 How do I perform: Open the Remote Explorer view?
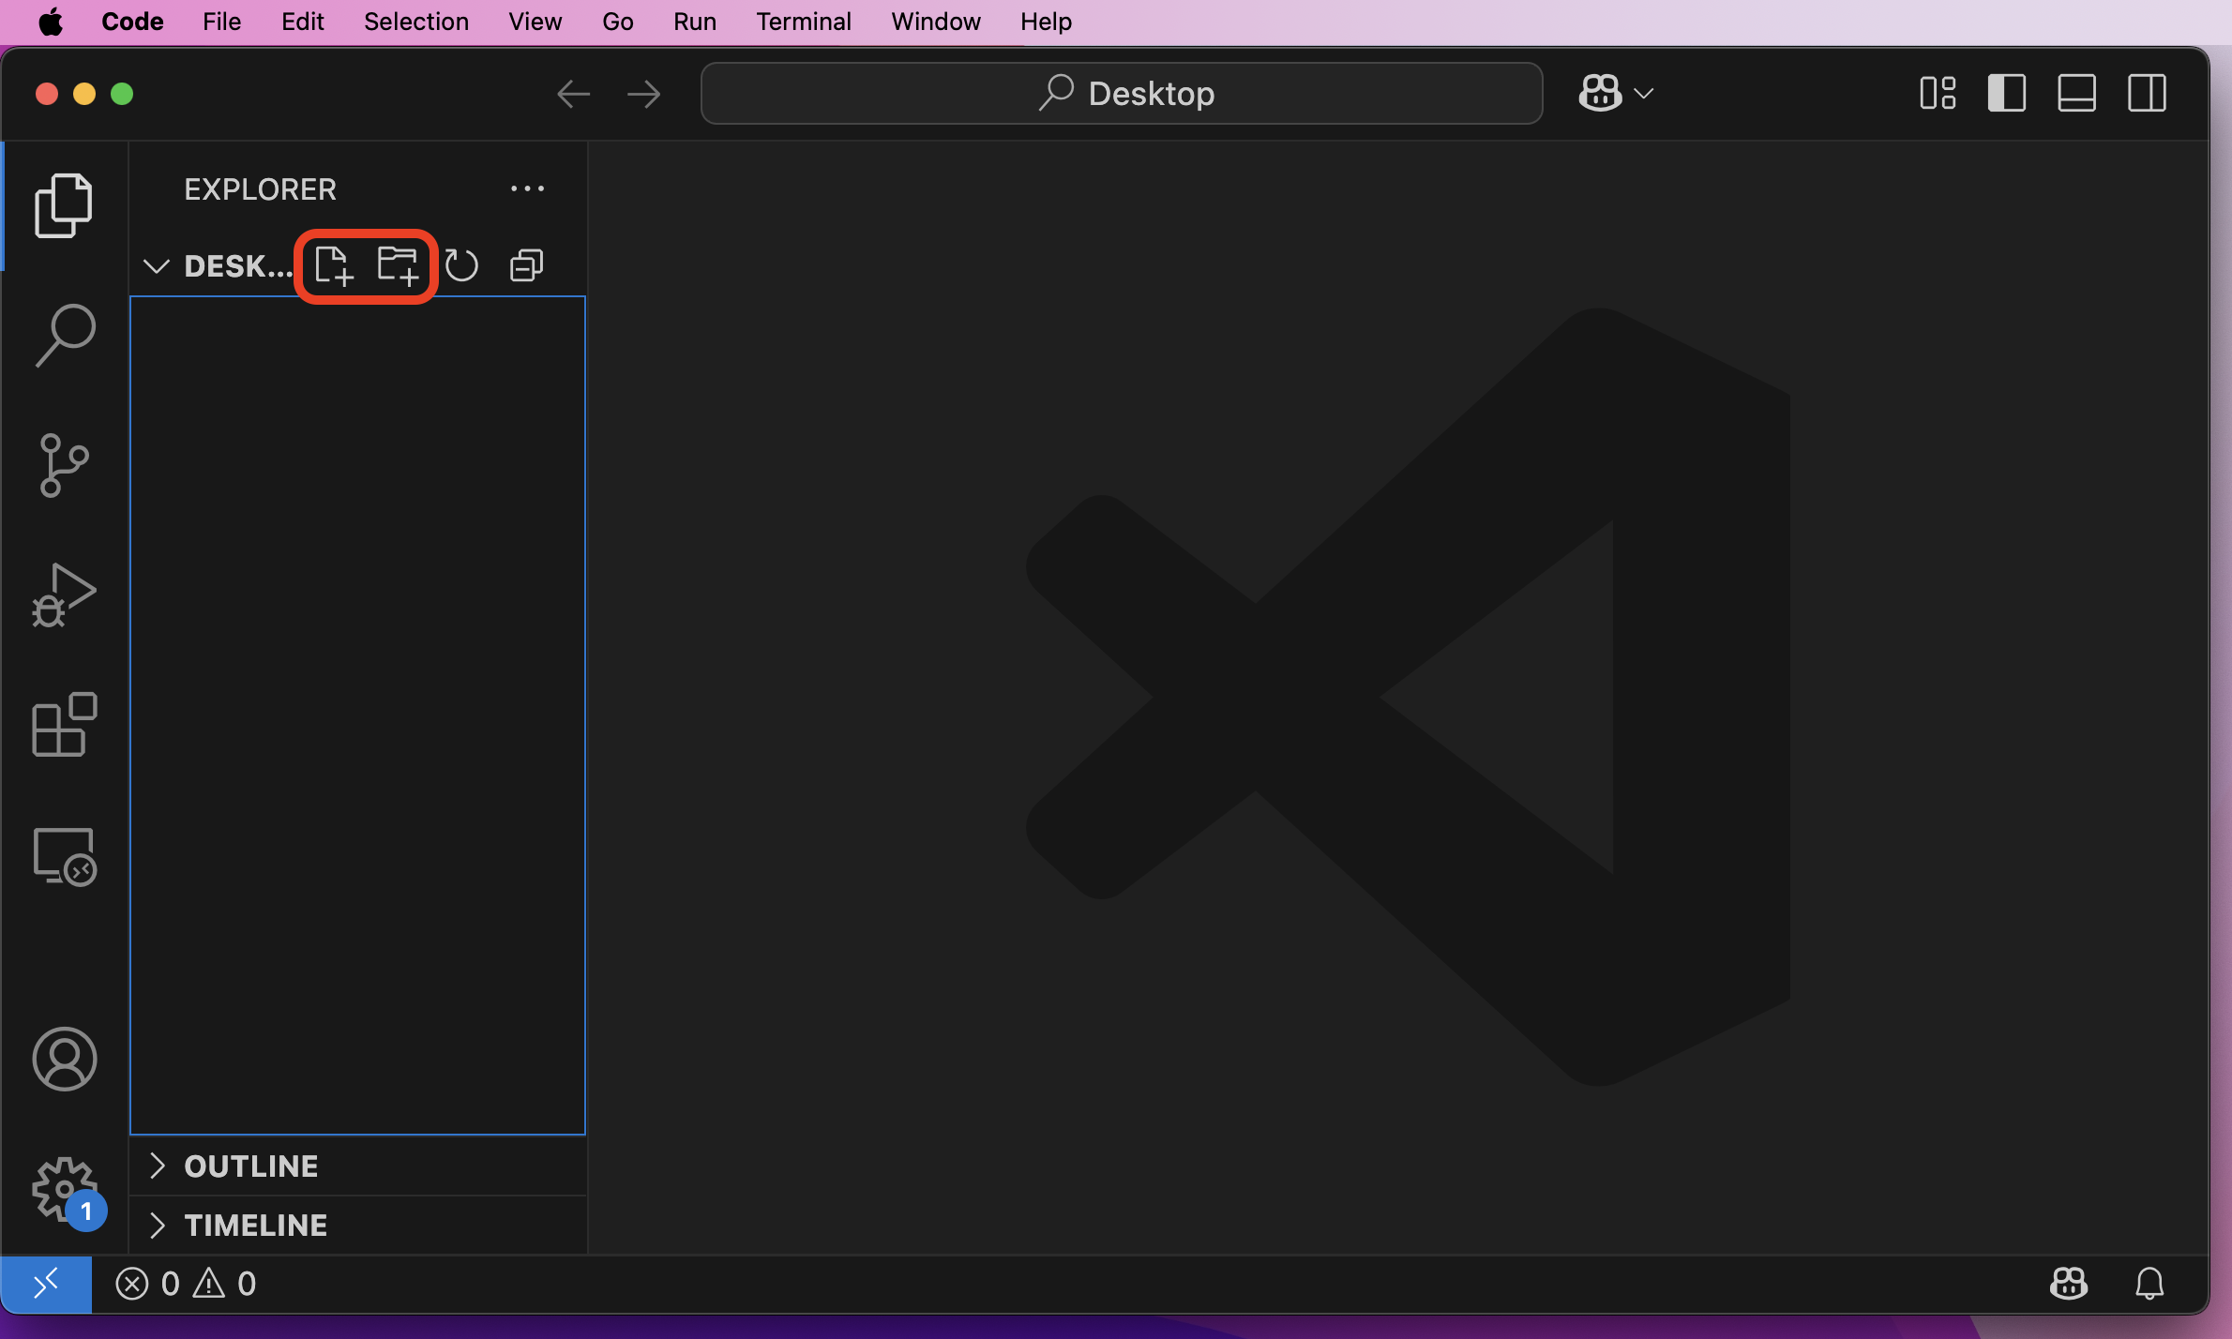click(64, 855)
